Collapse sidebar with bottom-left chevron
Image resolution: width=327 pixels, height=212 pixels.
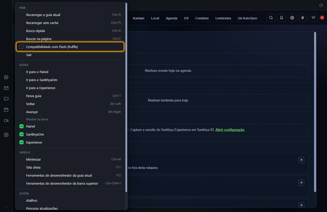click(x=6, y=207)
